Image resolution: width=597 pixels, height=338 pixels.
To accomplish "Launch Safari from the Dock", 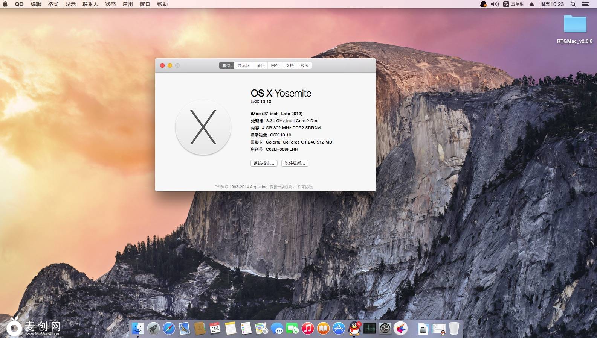I will (x=169, y=329).
